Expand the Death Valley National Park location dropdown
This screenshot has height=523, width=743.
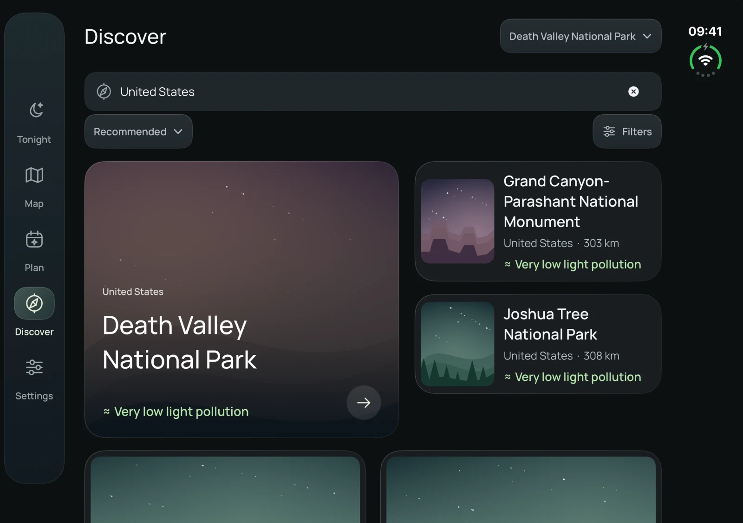[x=580, y=36]
